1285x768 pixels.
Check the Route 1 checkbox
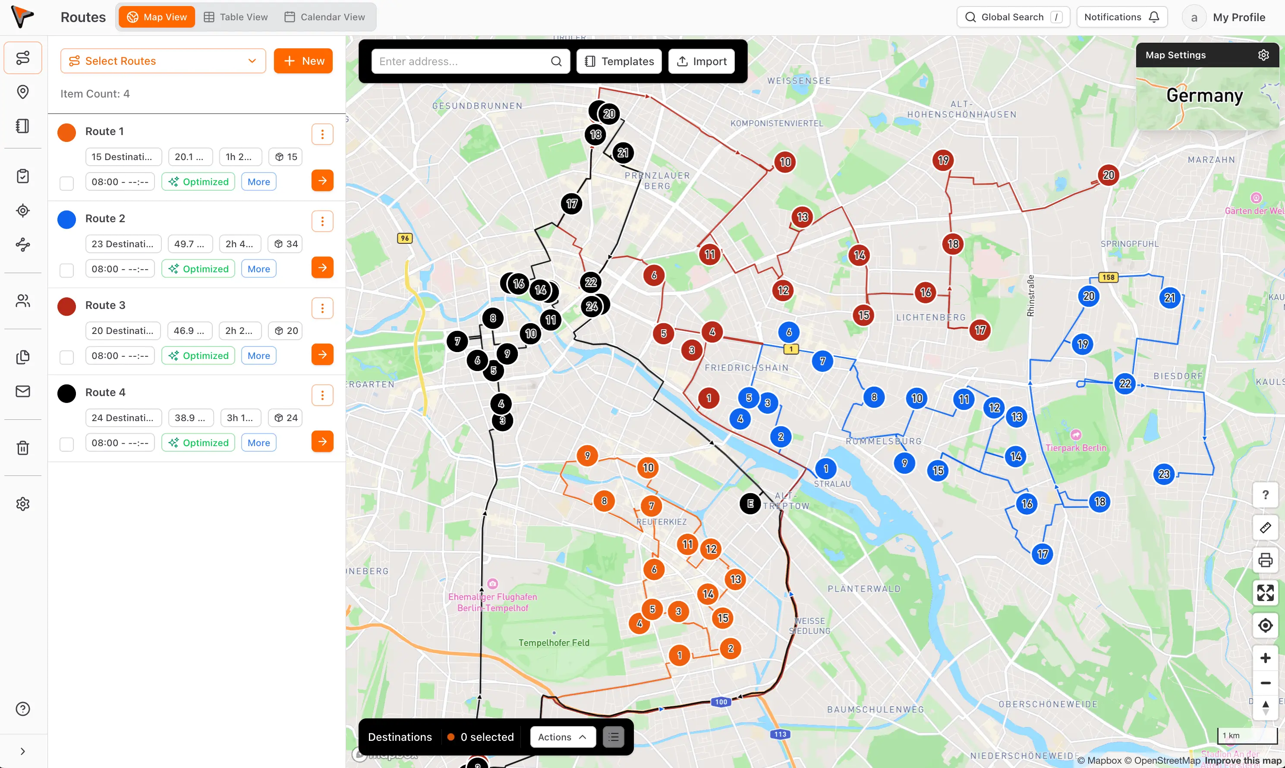[x=67, y=183]
